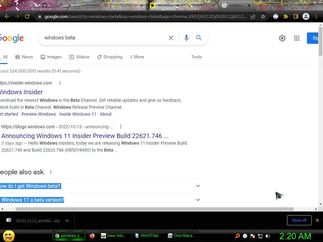Share this page from address bar
The image size is (323, 242).
click(x=253, y=16)
